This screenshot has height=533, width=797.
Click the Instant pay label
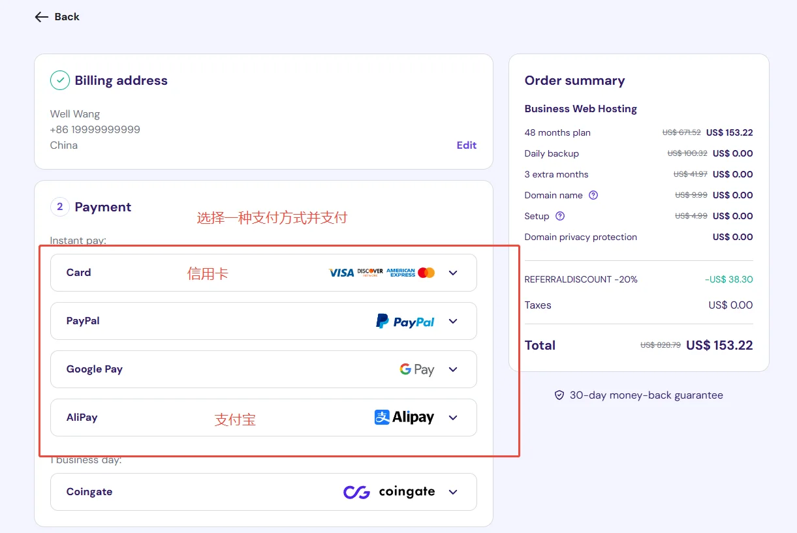coord(78,241)
